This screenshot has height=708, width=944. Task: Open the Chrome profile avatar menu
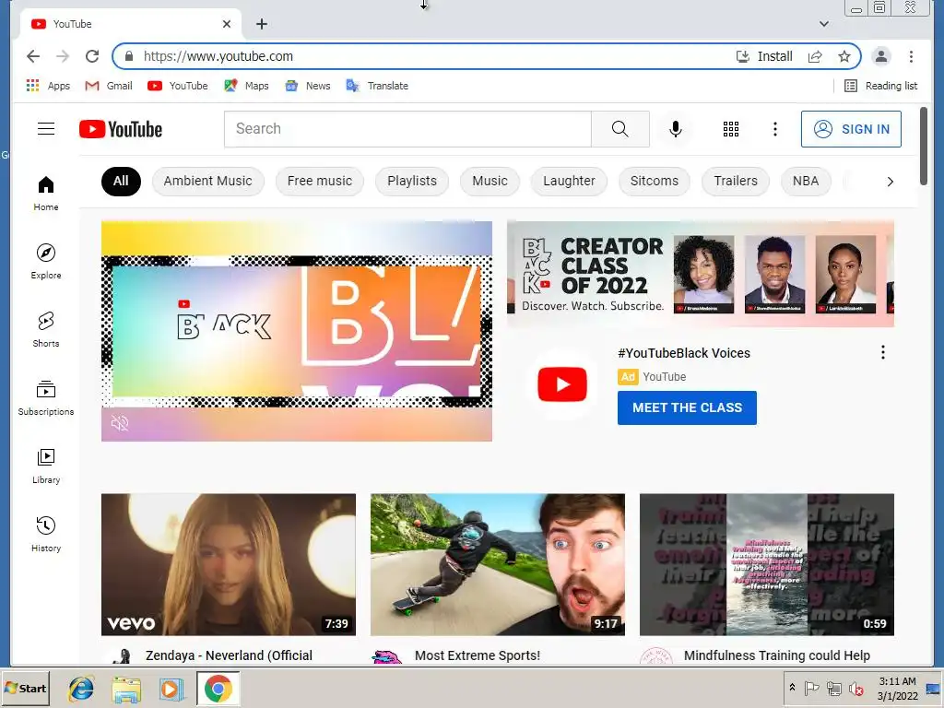click(880, 56)
